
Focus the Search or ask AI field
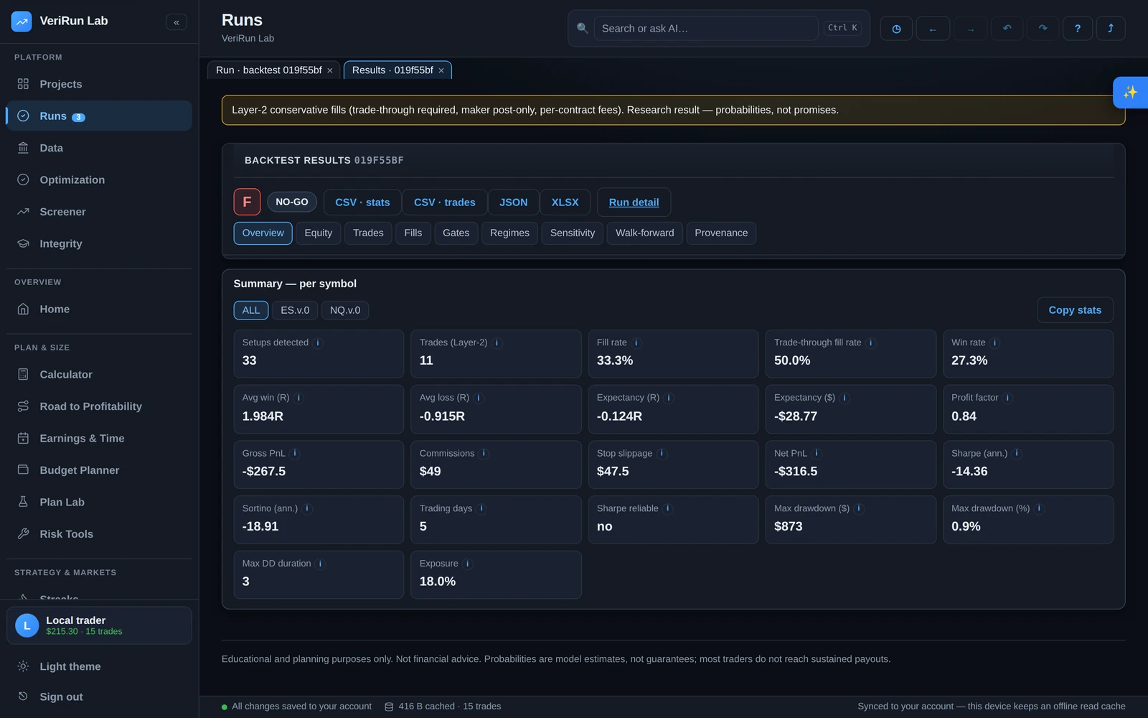(706, 29)
